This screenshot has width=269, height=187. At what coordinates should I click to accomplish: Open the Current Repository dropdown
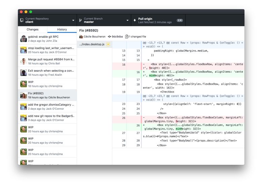47,20
